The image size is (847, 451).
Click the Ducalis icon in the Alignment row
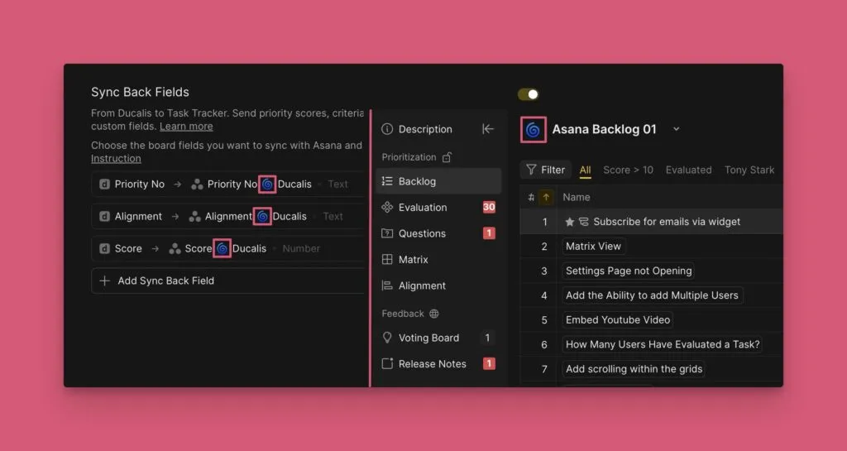[262, 216]
